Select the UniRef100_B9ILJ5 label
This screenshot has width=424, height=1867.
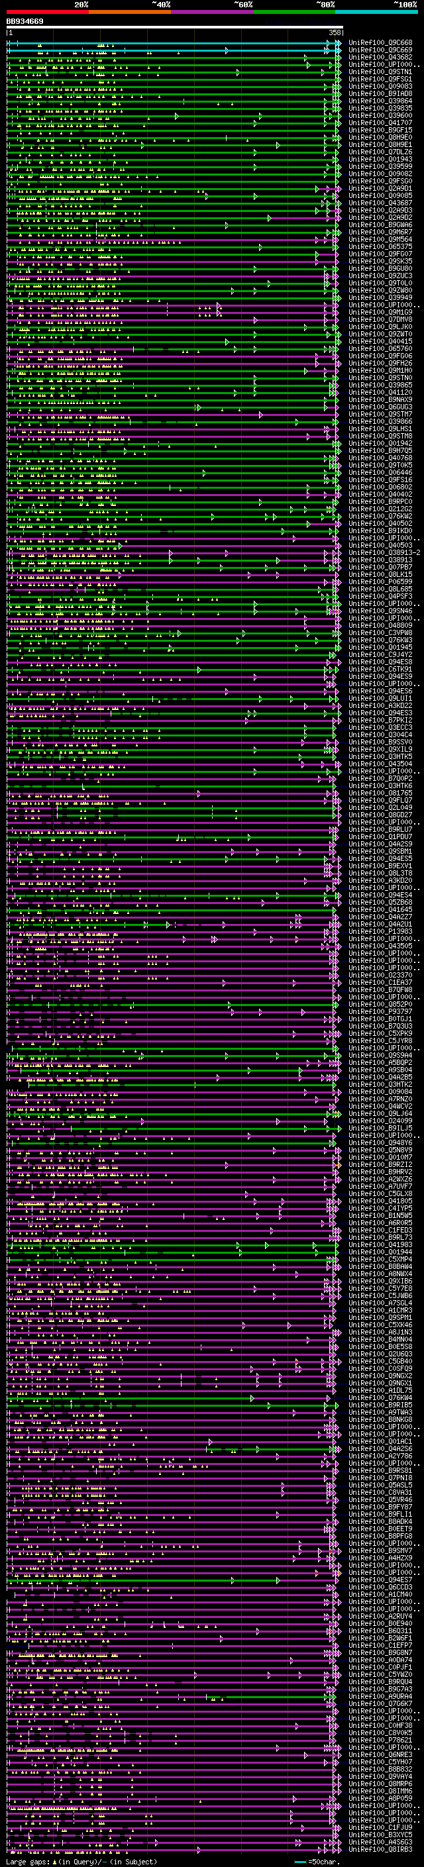click(380, 1128)
